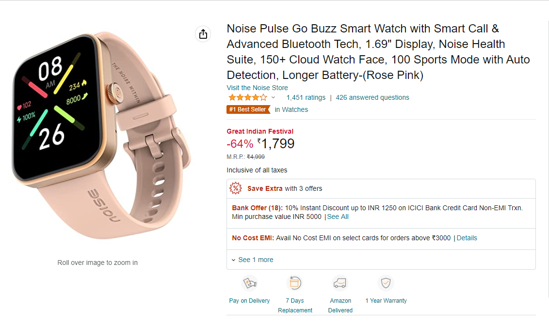Click the 1 Year Warranty label
This screenshot has height=325, width=549.
click(386, 300)
